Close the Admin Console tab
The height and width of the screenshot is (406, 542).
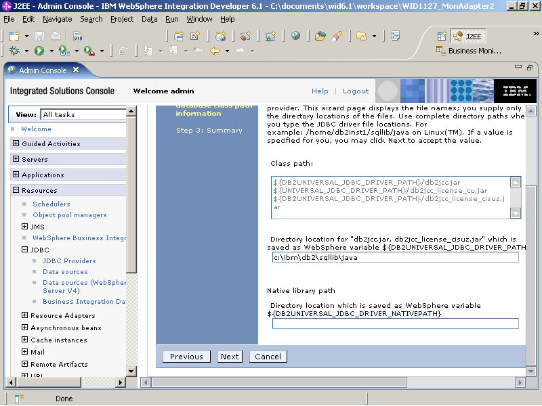coord(76,70)
